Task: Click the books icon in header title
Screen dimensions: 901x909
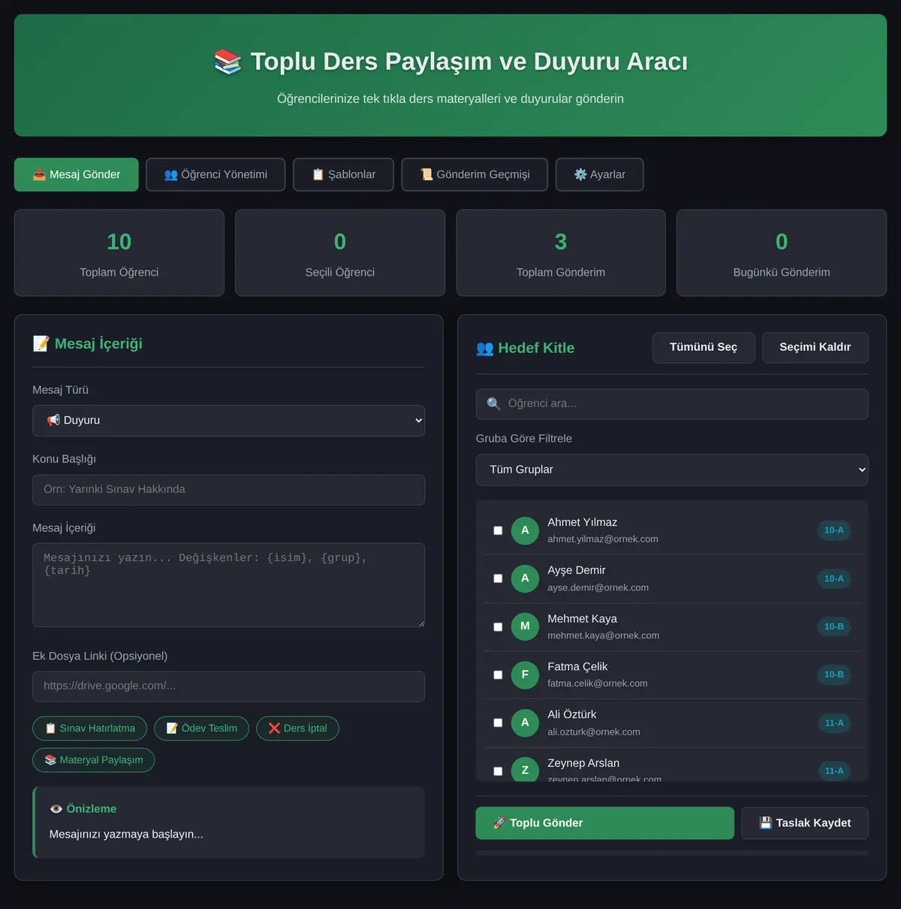Action: click(228, 62)
